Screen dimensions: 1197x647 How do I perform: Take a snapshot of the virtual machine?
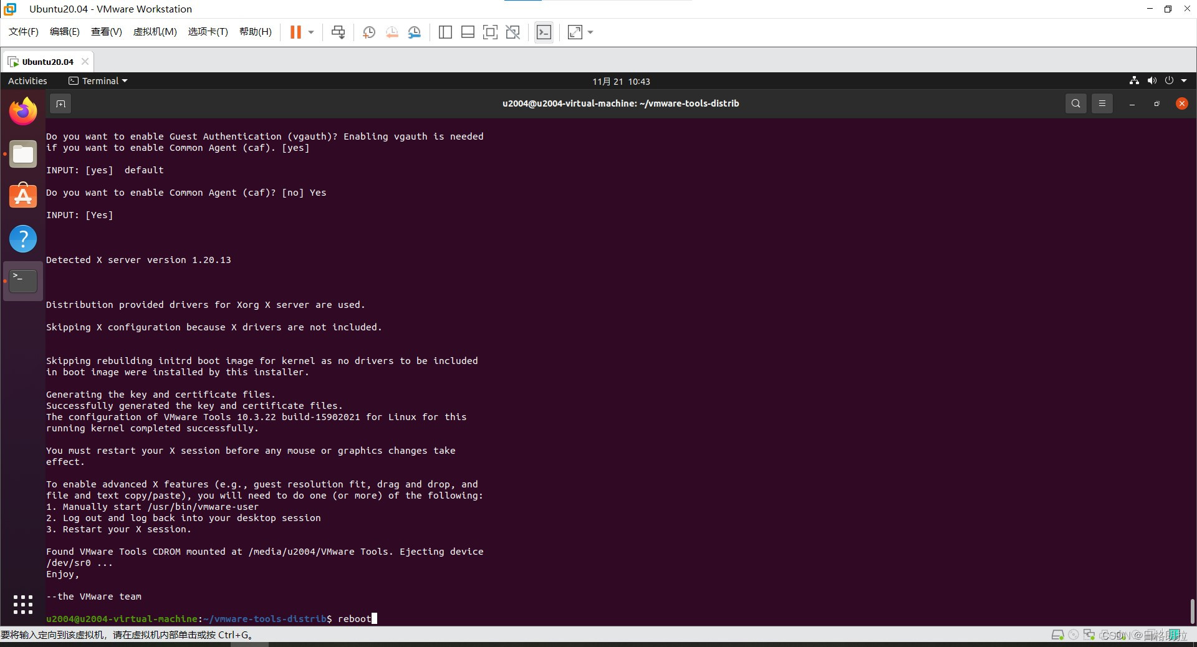coord(368,32)
